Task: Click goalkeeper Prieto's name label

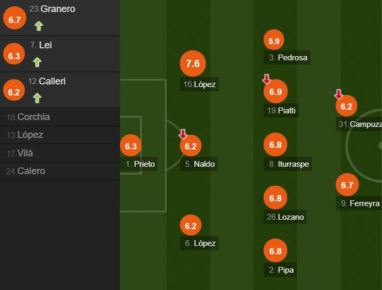Action: tap(140, 164)
